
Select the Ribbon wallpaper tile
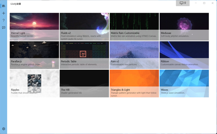pyautogui.click(x=184, y=55)
